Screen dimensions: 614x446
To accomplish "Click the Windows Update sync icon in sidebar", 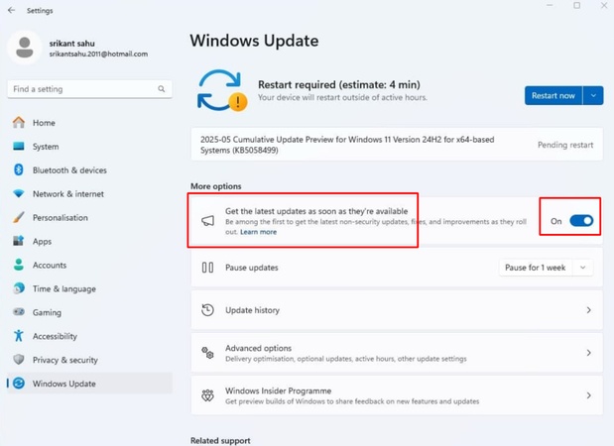I will click(19, 384).
